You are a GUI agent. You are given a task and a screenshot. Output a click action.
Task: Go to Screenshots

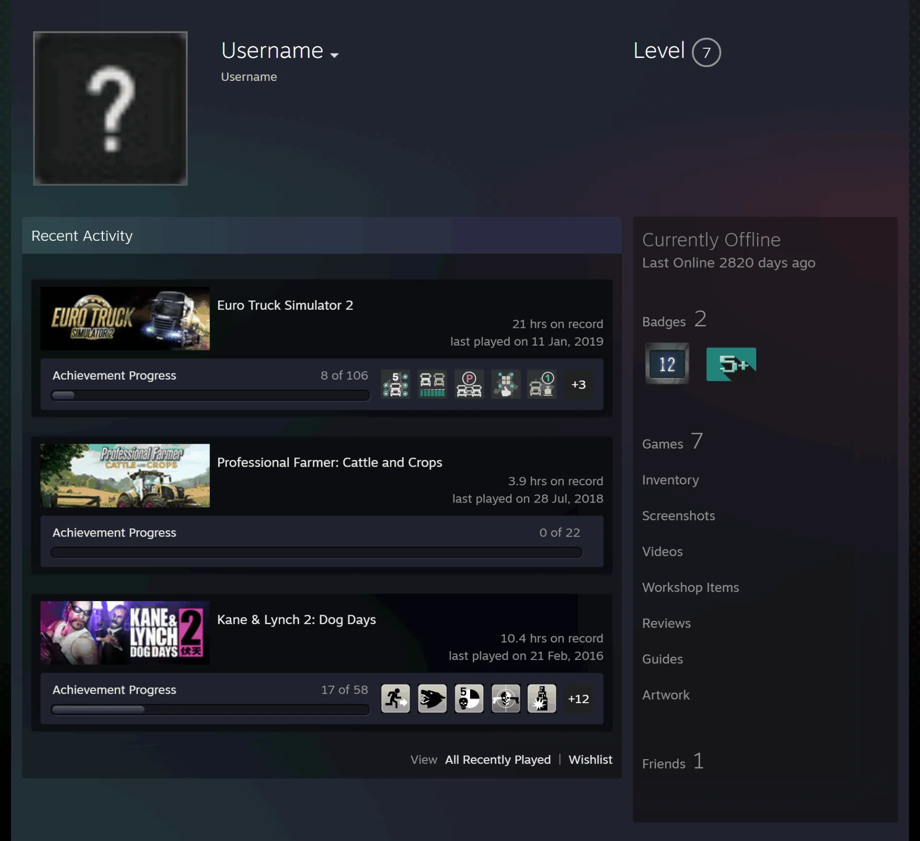click(x=678, y=516)
